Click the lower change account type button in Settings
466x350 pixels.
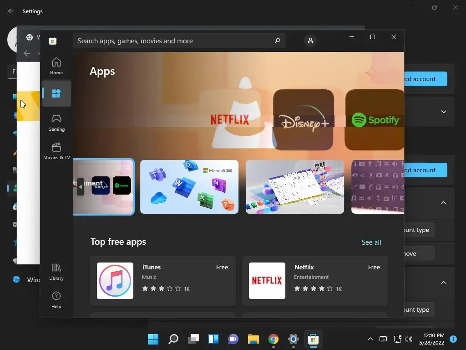pos(419,309)
